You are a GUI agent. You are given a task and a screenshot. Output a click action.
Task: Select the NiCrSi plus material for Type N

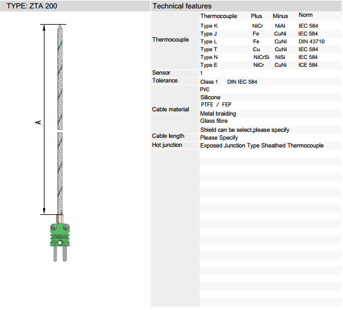coord(261,57)
